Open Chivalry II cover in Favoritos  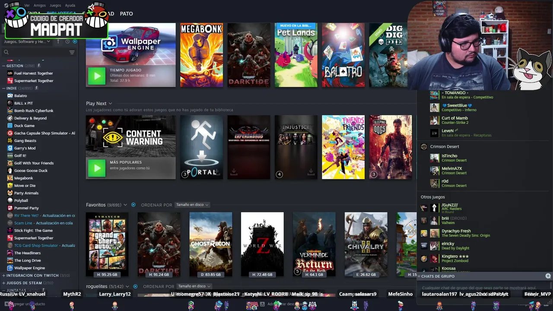pos(366,244)
